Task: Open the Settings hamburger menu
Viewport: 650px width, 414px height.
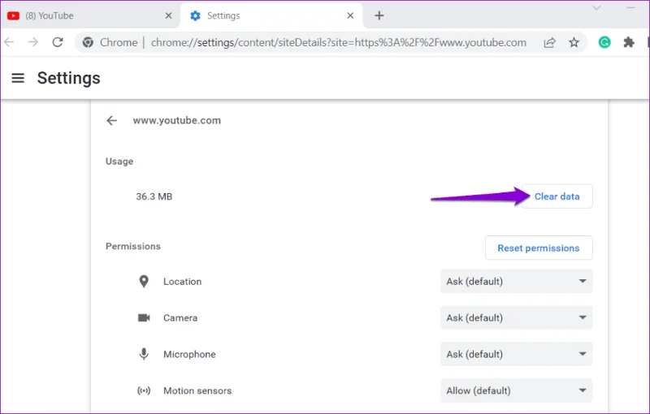Action: coord(18,78)
